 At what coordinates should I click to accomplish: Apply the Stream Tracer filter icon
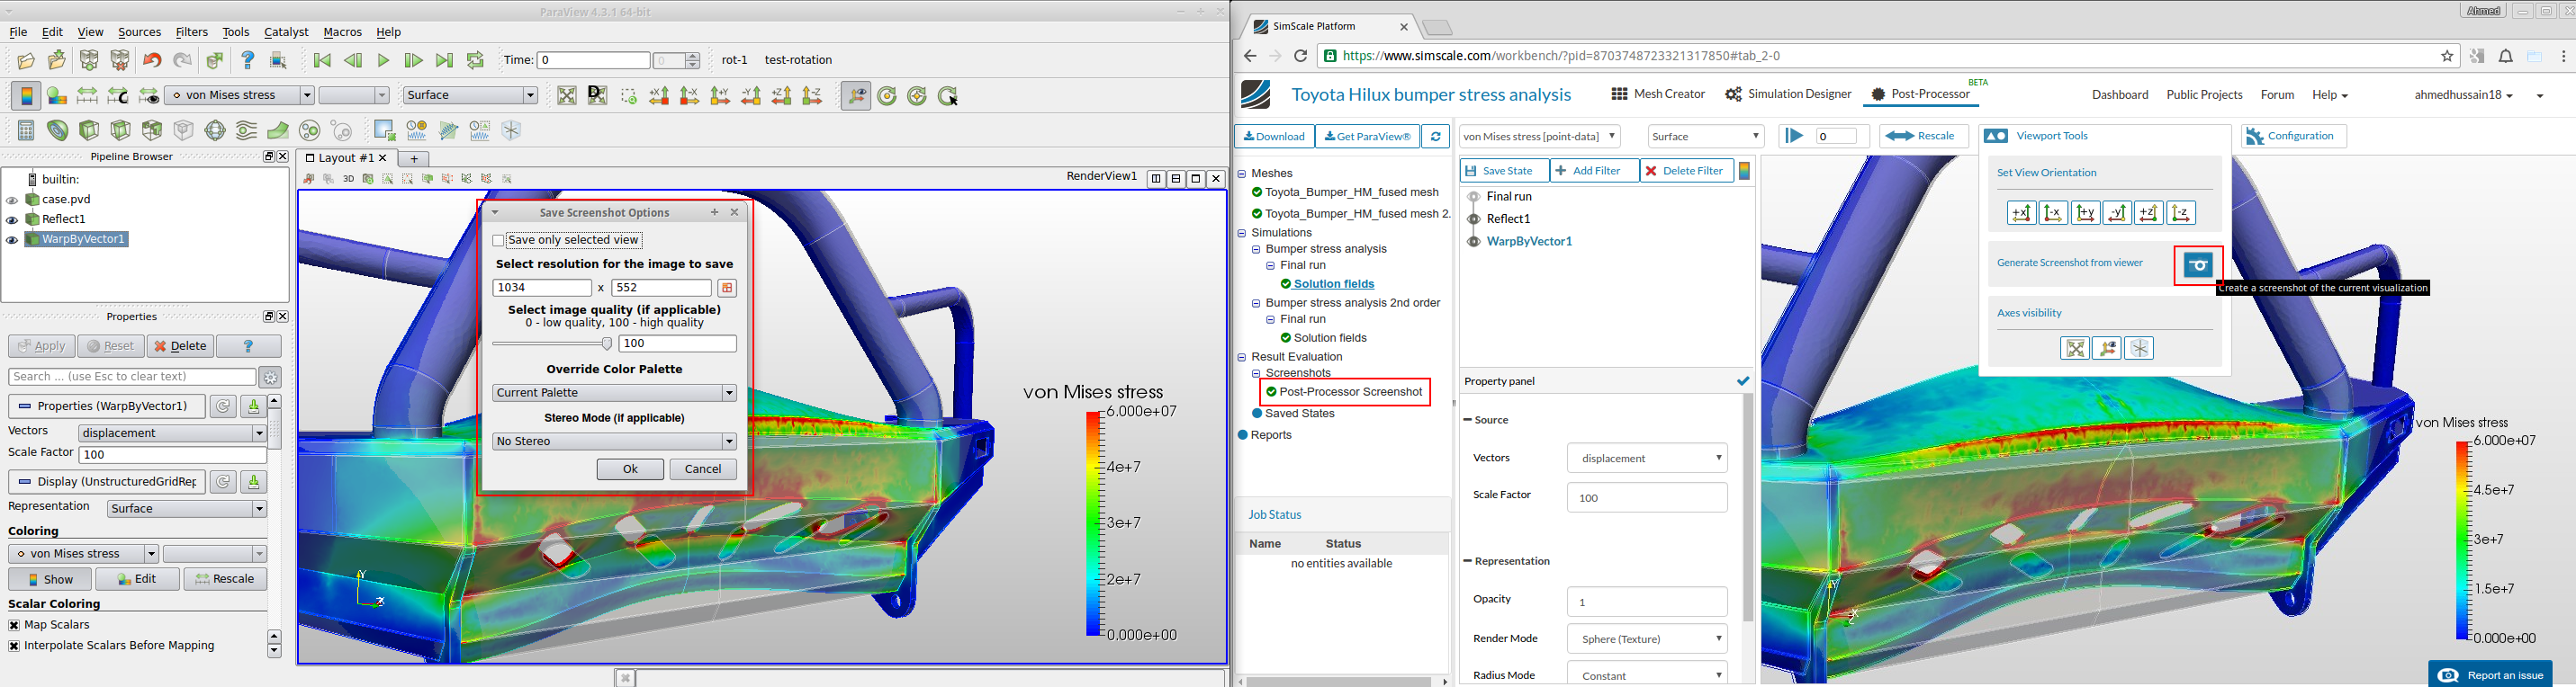[247, 130]
